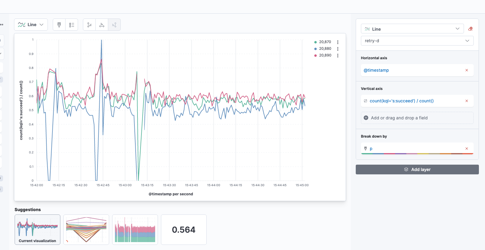Image resolution: width=485 pixels, height=250 pixels.
Task: Open options menu for legend series 20,870
Action: click(338, 42)
